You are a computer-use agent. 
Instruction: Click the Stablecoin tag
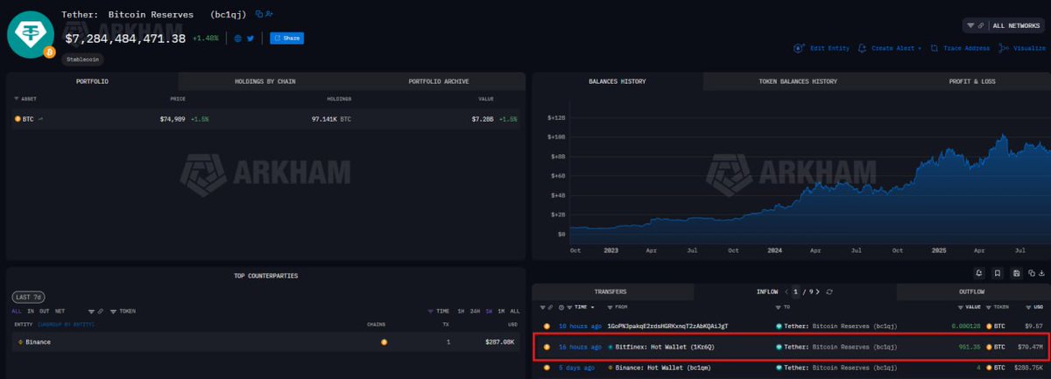(81, 60)
